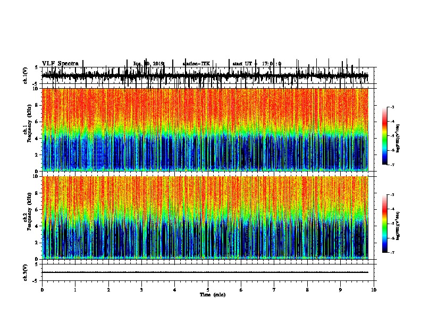
Task: Click time axis tick label '8'
Action: (307, 290)
